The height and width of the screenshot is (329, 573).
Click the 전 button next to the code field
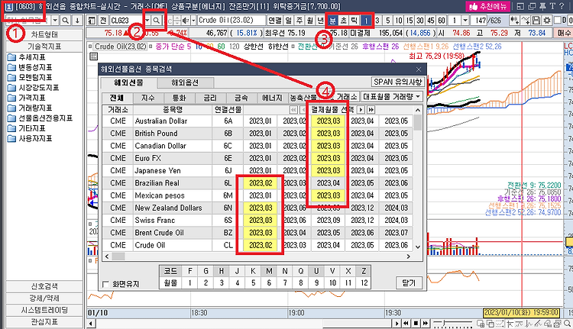(x=103, y=21)
